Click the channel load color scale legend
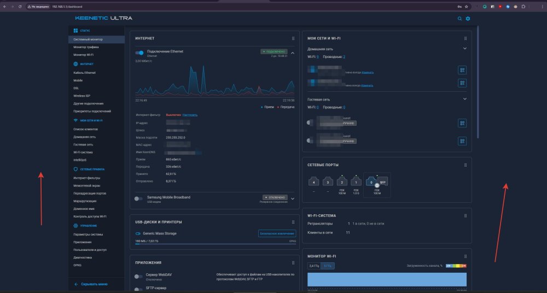The image size is (547, 293). [x=456, y=266]
